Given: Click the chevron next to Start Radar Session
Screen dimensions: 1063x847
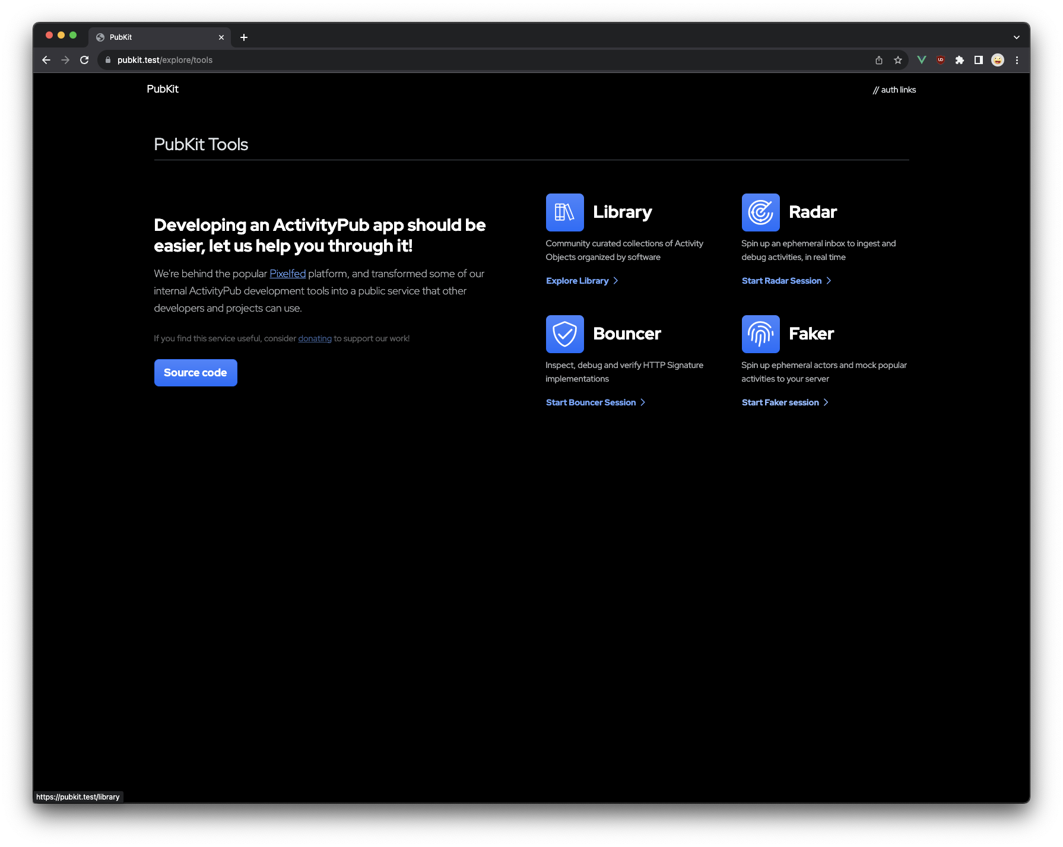Looking at the screenshot, I should (829, 281).
